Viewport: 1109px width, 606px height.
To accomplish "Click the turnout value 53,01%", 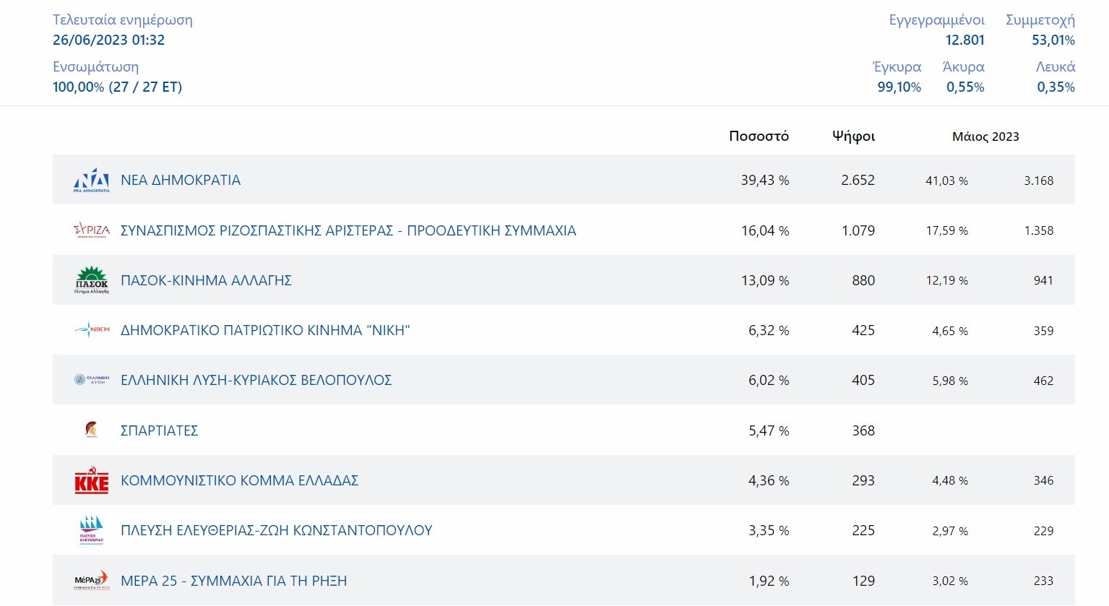I will click(1053, 40).
